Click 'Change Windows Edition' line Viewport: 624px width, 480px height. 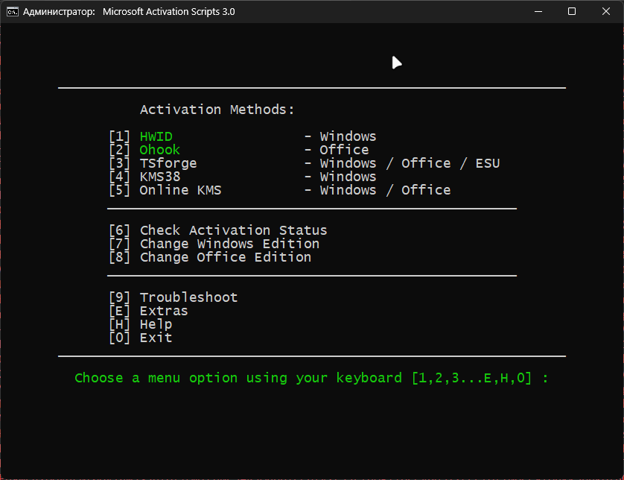(229, 244)
